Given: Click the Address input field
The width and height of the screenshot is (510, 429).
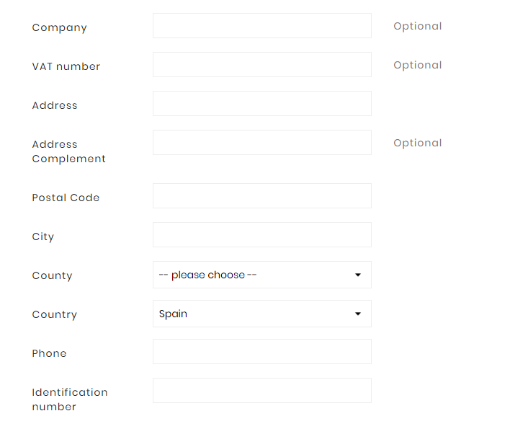Looking at the screenshot, I should coord(261,104).
